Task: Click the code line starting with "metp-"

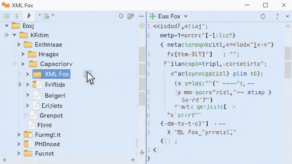Action: click(198, 35)
